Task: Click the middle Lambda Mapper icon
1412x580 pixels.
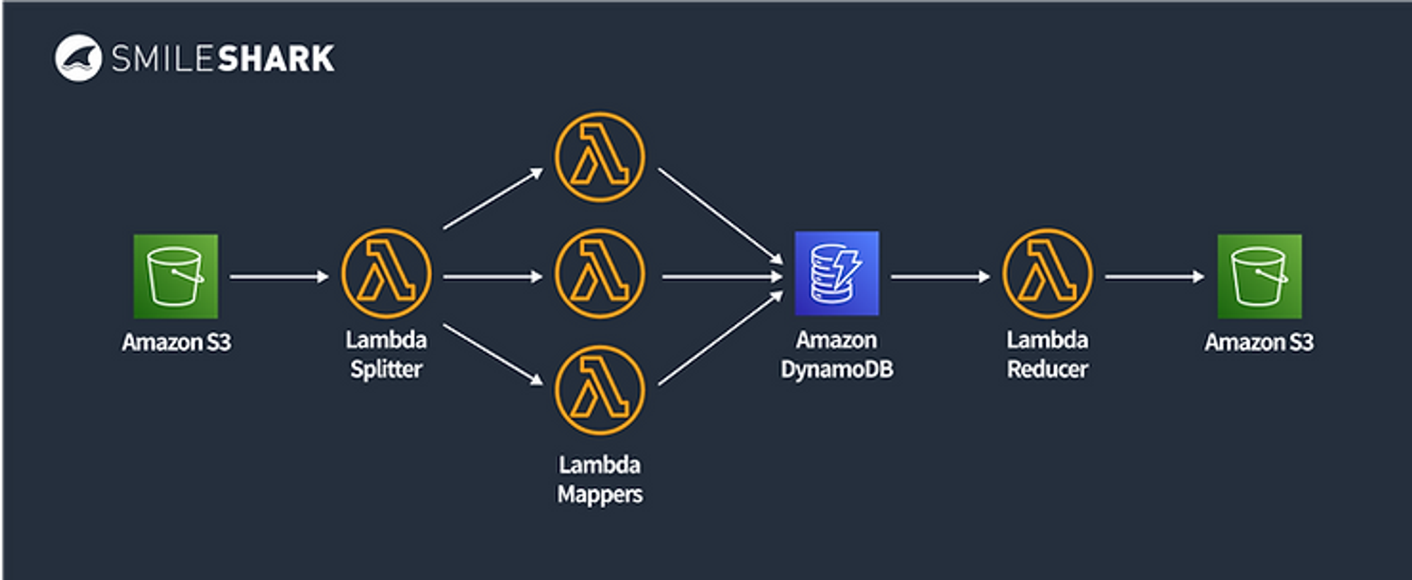Action: pos(599,274)
